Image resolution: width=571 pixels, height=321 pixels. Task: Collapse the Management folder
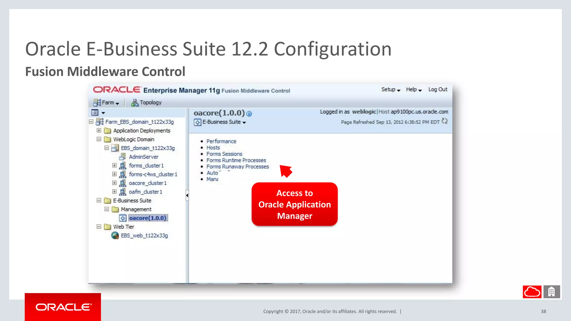tap(107, 209)
